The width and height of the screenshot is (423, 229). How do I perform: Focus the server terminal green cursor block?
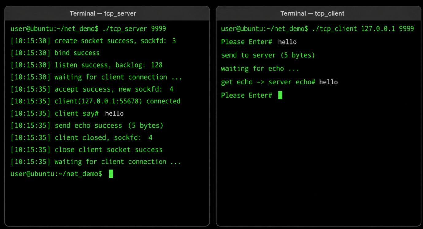tap(111, 174)
